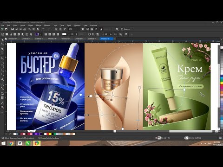
Task: Click the CorelDRAW icon in the taskbar
Action: click(37, 143)
